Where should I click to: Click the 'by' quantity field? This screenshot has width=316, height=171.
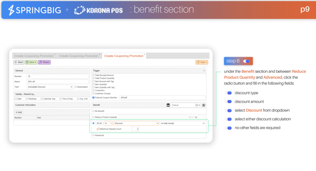pyautogui.click(x=202, y=117)
